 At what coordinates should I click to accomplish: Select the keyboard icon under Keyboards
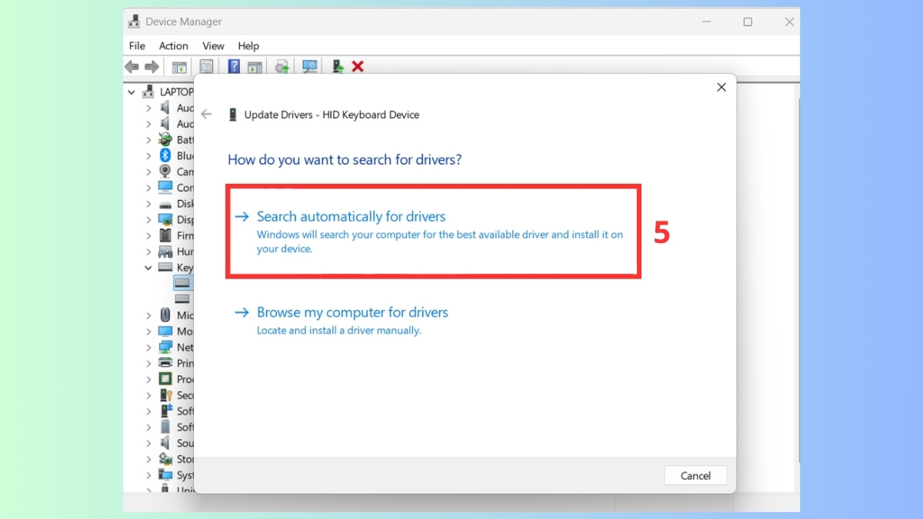[182, 282]
